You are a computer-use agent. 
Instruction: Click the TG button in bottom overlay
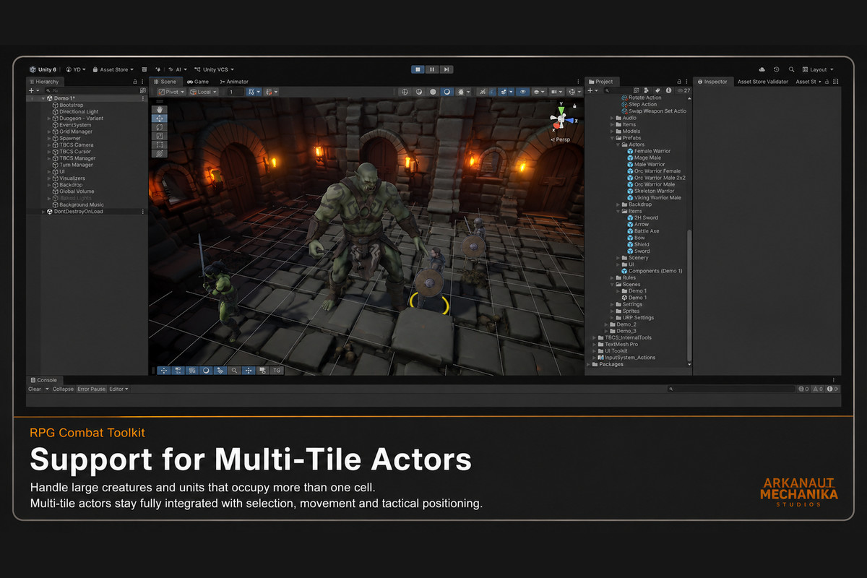click(277, 371)
